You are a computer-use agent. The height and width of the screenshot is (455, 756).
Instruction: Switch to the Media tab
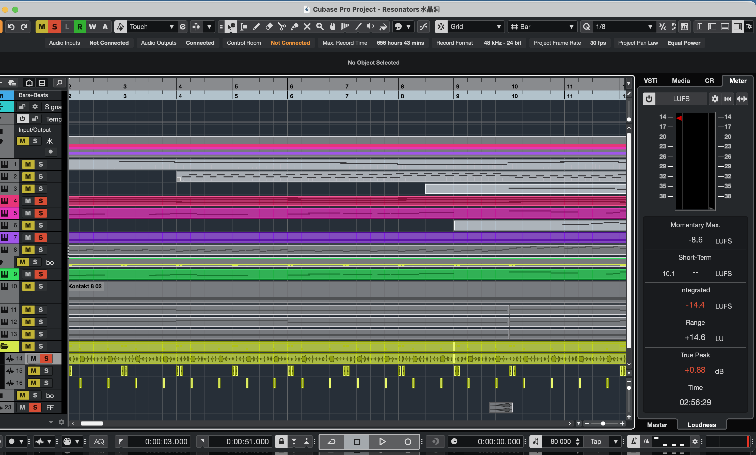coord(681,81)
